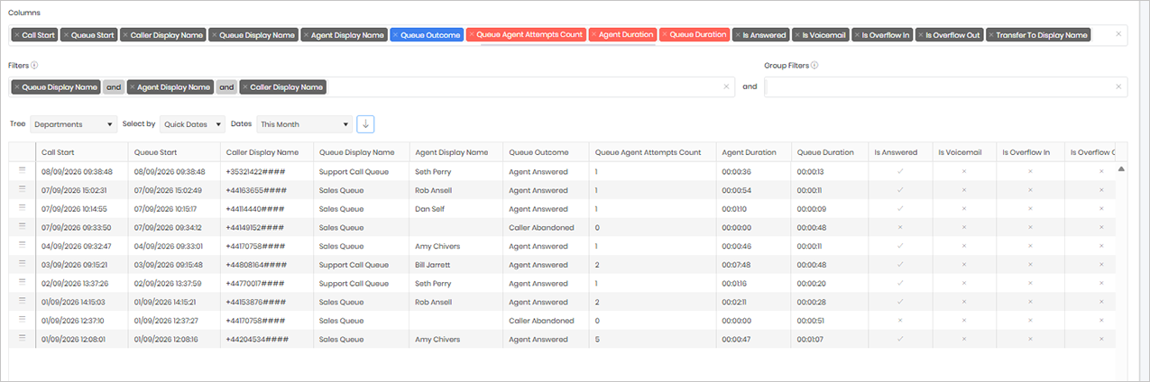
Task: Sort by Agent Duration column header
Action: click(x=751, y=152)
